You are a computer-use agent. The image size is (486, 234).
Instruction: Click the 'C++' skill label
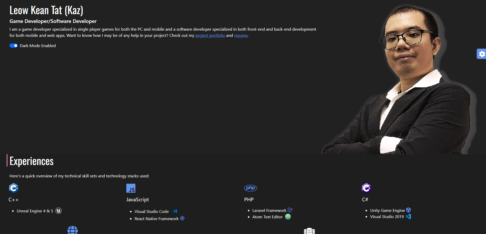13,200
